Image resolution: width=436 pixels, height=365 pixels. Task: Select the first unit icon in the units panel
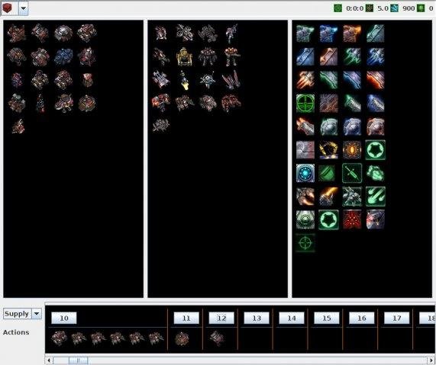click(161, 34)
